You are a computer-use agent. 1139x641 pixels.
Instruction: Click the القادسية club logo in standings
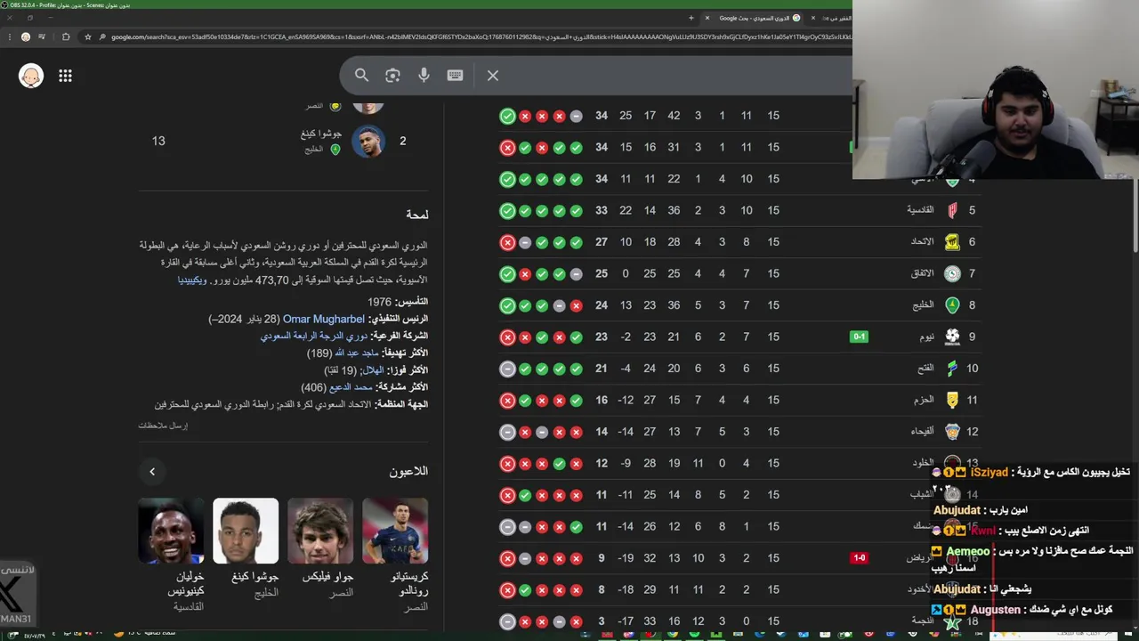(x=952, y=210)
